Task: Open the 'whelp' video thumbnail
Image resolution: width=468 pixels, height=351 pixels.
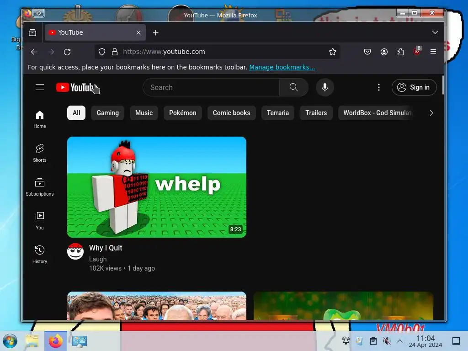Action: pyautogui.click(x=157, y=187)
